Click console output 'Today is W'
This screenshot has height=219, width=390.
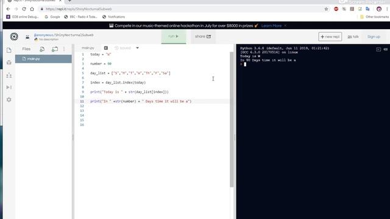point(250,57)
